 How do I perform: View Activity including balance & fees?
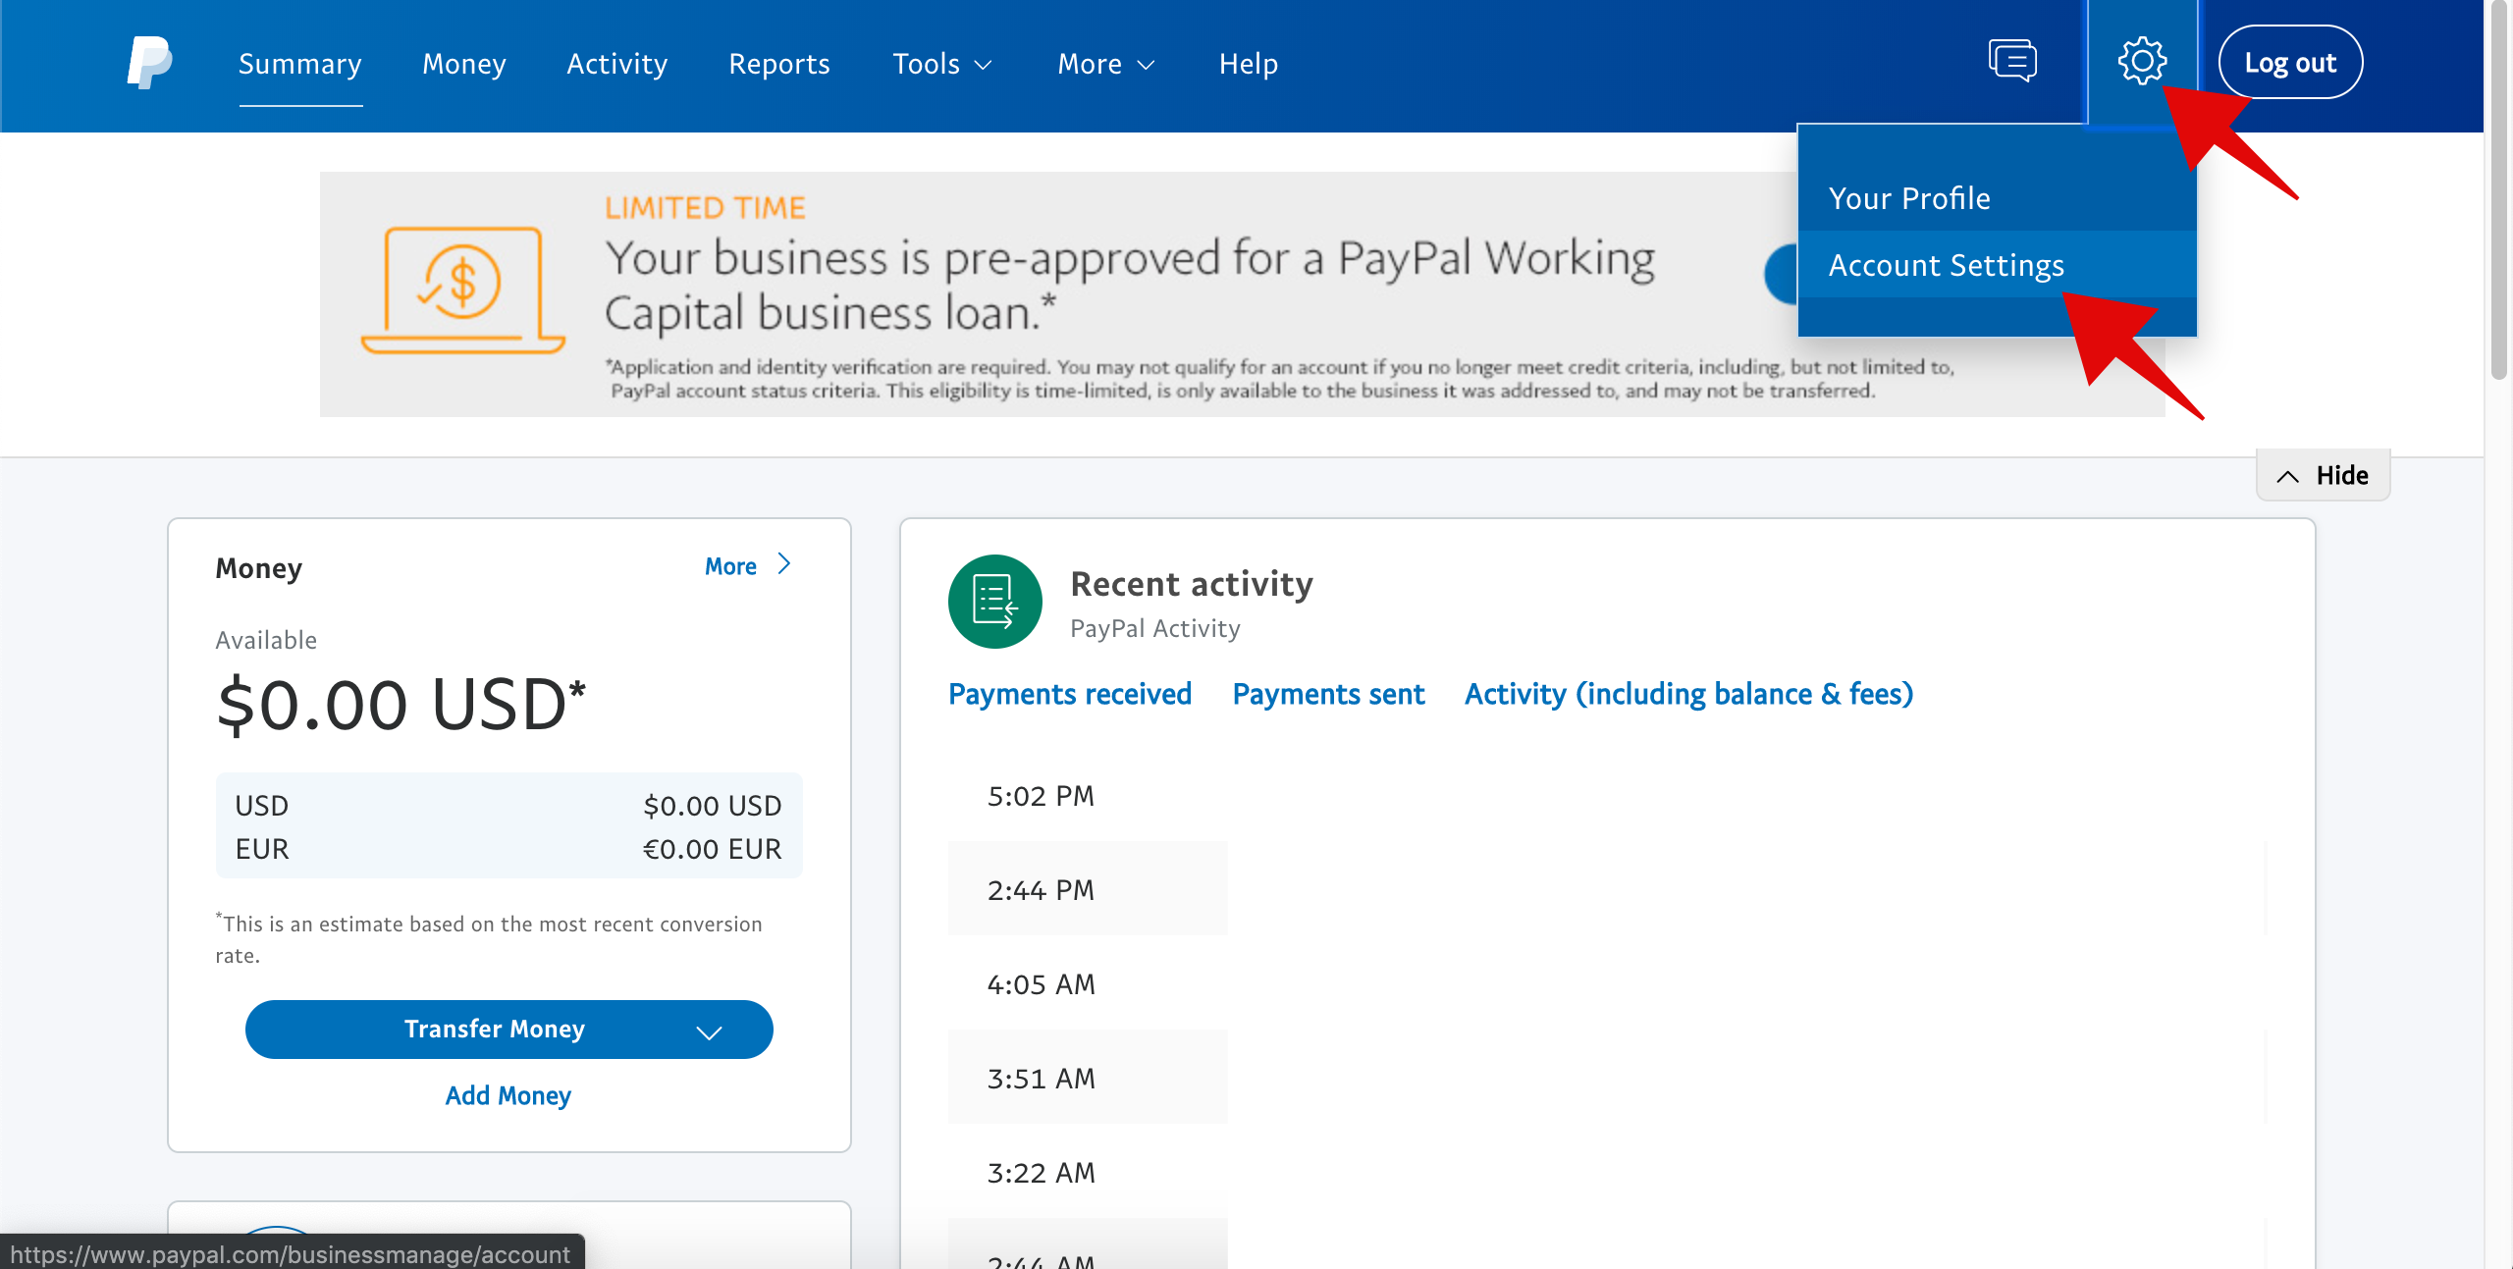(1688, 695)
